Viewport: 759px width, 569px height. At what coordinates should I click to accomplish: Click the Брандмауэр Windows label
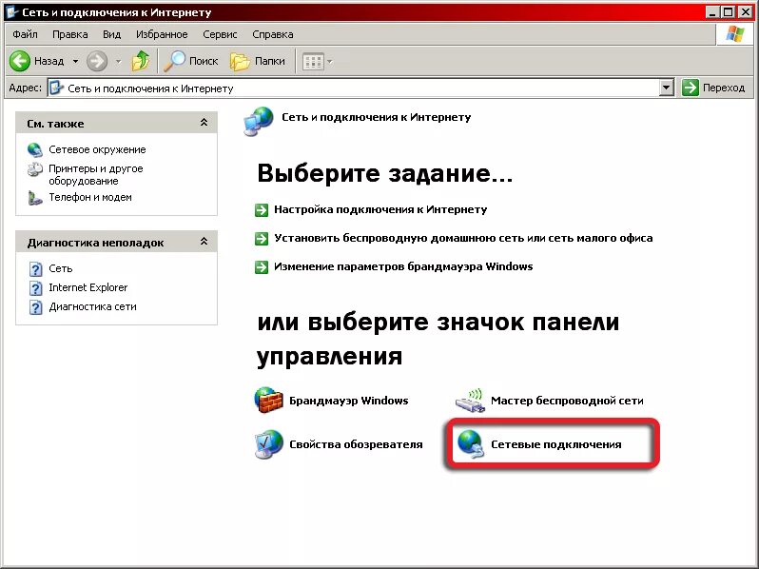pos(348,401)
